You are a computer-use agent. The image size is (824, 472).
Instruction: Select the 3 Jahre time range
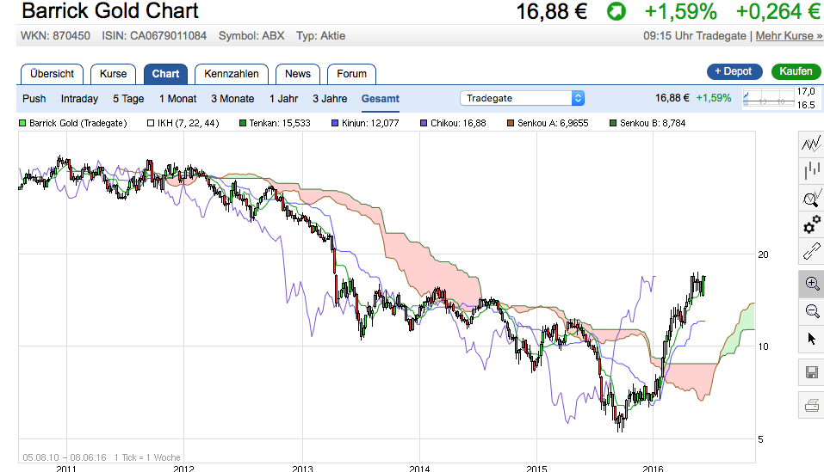330,99
